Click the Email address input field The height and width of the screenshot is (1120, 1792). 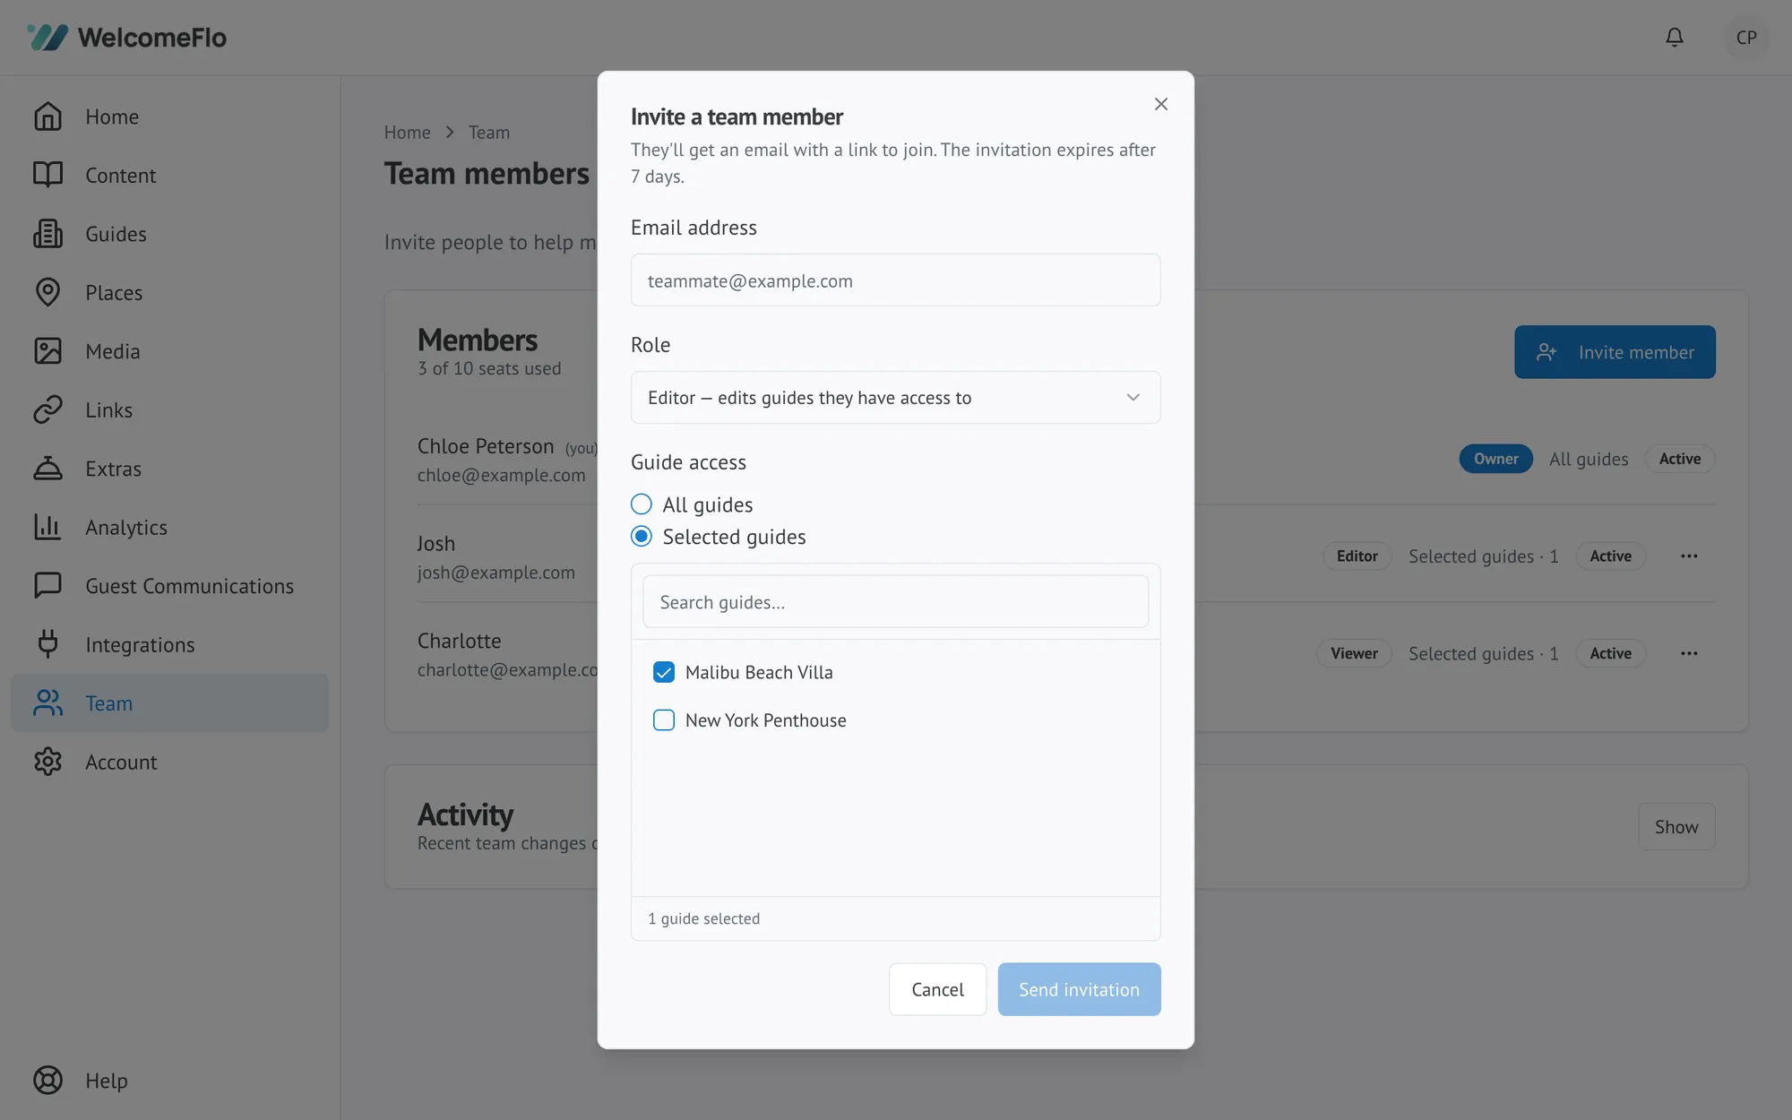pos(895,280)
